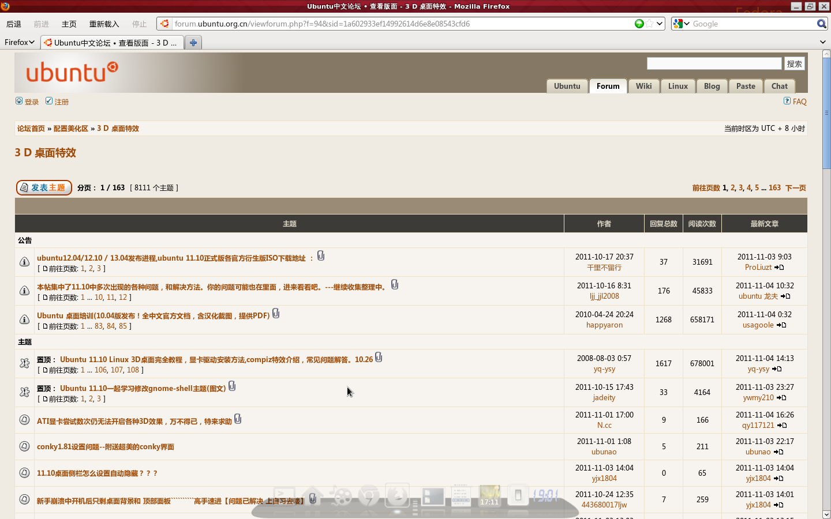Open the Chat site tab
The image size is (831, 519).
tap(779, 86)
